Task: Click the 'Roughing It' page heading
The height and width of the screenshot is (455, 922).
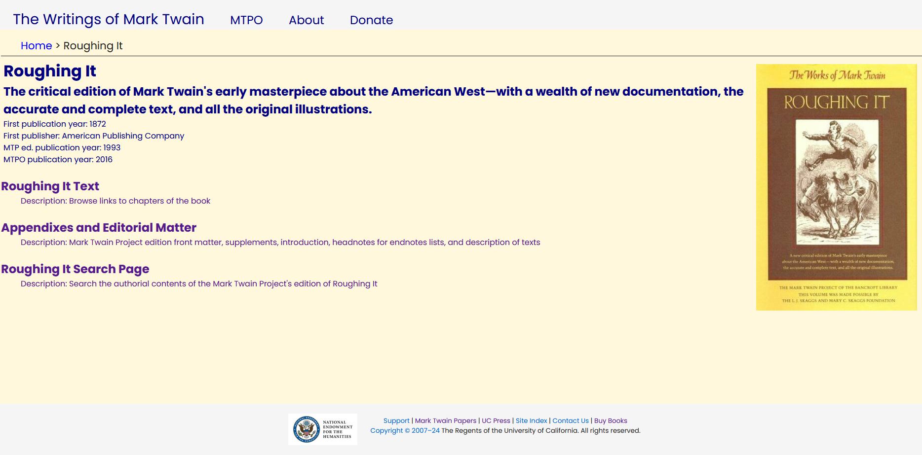Action: (x=50, y=71)
